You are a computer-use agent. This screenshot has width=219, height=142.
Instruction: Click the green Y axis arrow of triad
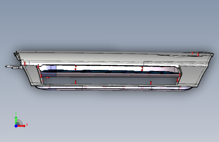pyautogui.click(x=16, y=120)
